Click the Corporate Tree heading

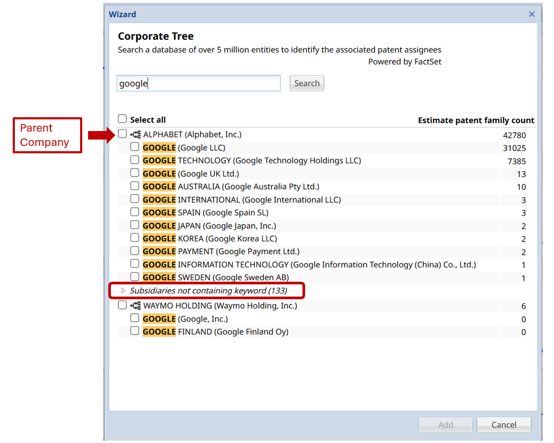point(156,36)
